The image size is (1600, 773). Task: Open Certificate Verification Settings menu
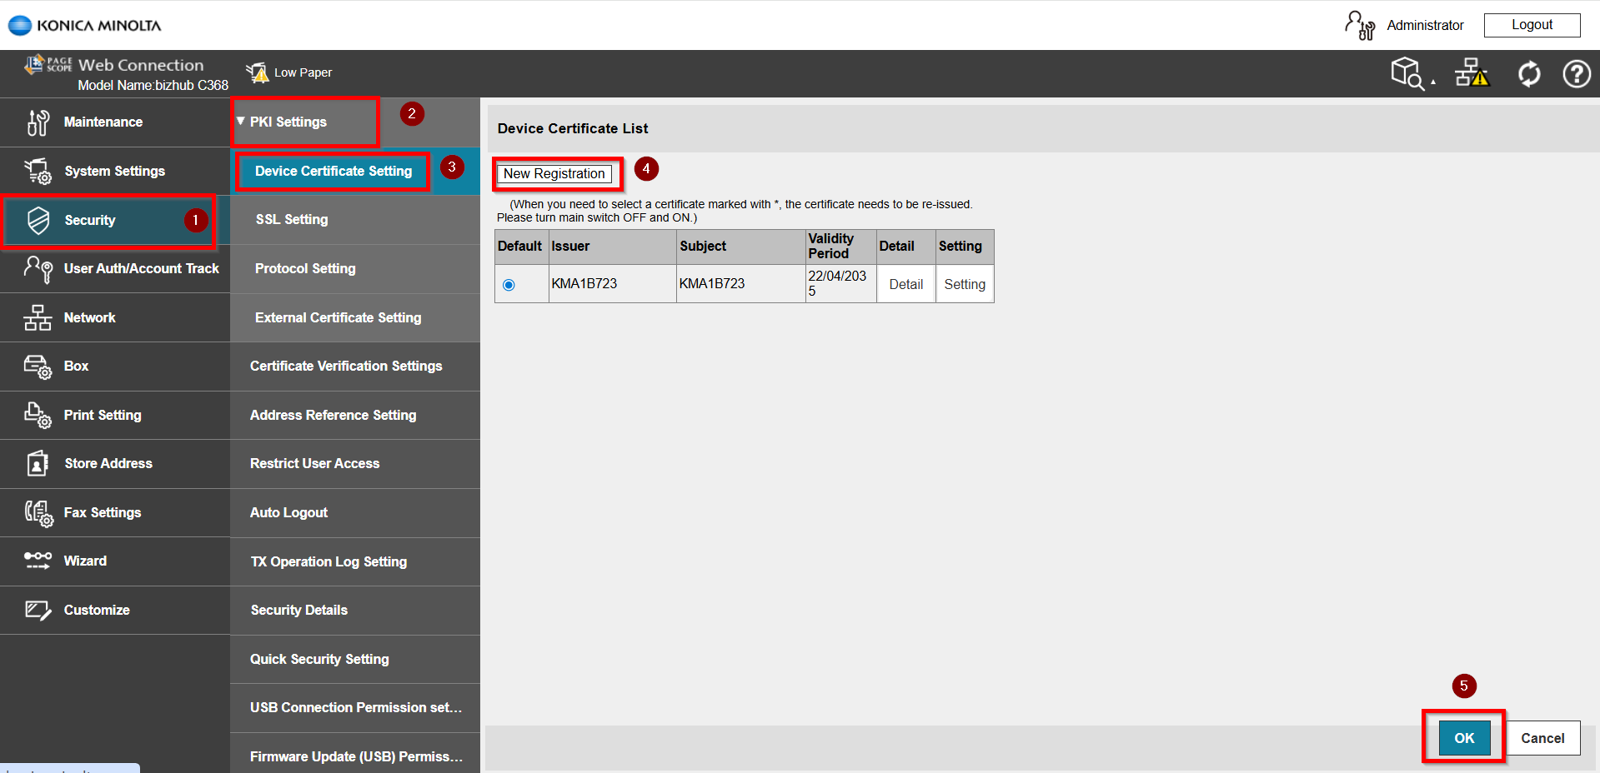346,367
